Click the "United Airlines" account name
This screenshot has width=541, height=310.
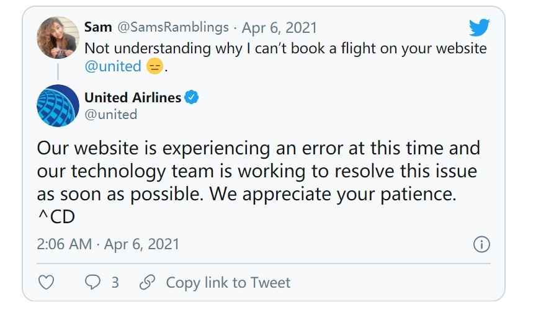click(x=133, y=97)
